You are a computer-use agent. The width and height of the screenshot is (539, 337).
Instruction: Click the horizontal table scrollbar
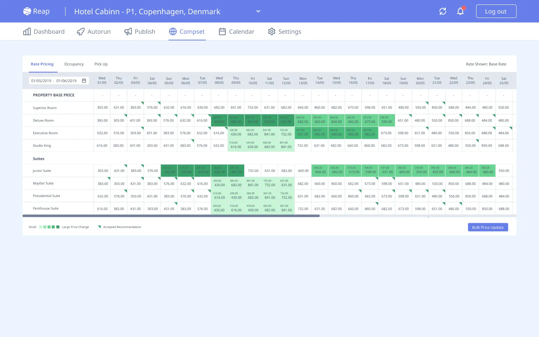tap(171, 216)
